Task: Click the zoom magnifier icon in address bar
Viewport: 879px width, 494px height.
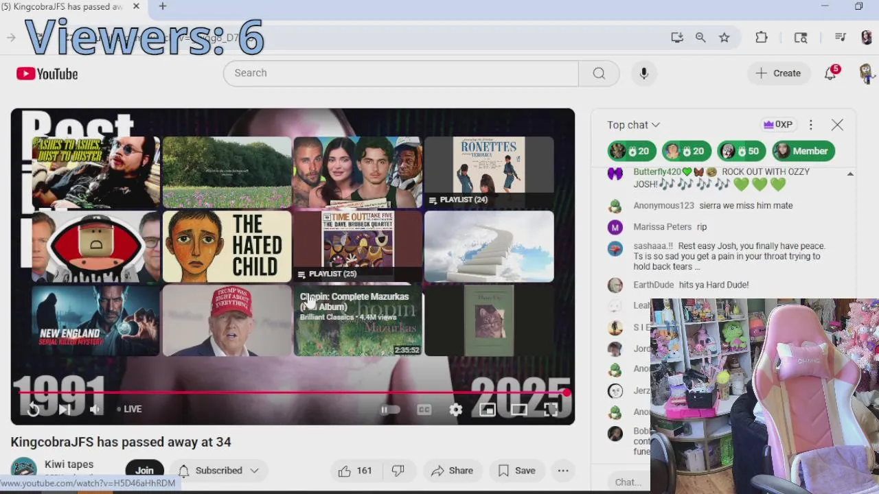Action: (700, 38)
